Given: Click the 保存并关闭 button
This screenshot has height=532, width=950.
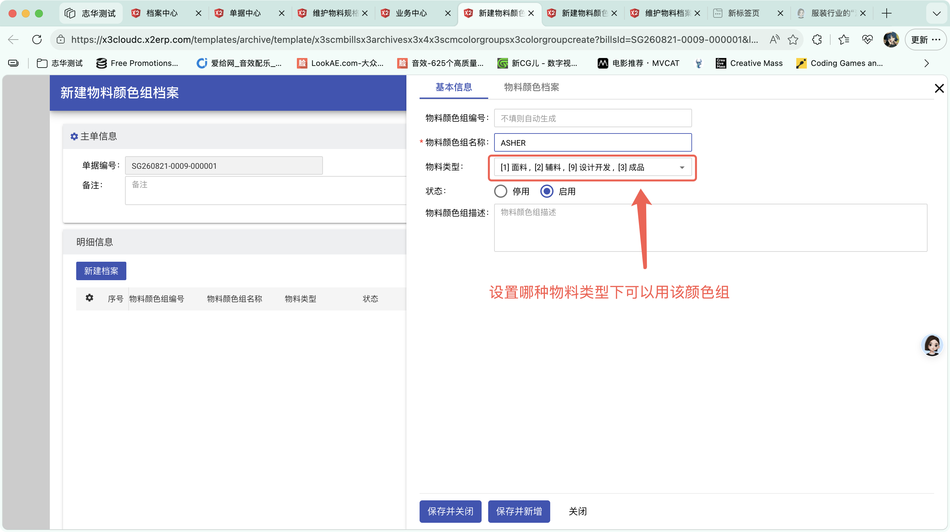Looking at the screenshot, I should coord(450,511).
